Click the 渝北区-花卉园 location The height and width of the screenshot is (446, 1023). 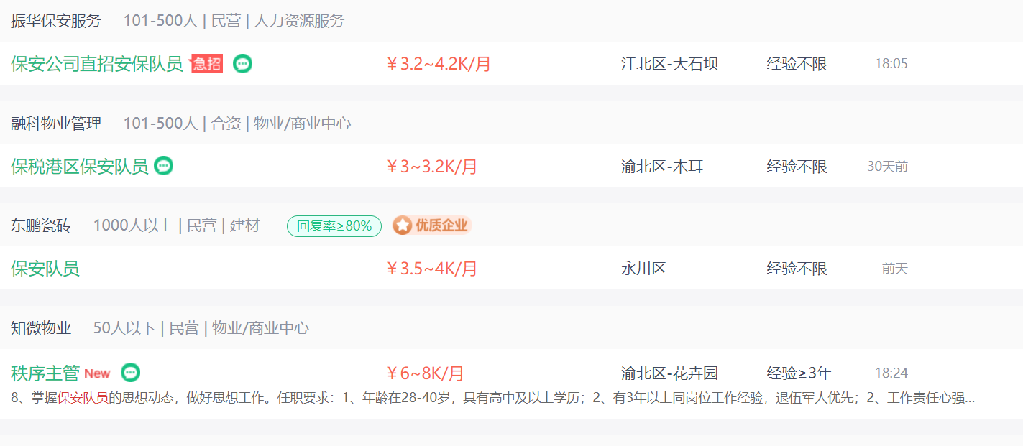(x=669, y=373)
